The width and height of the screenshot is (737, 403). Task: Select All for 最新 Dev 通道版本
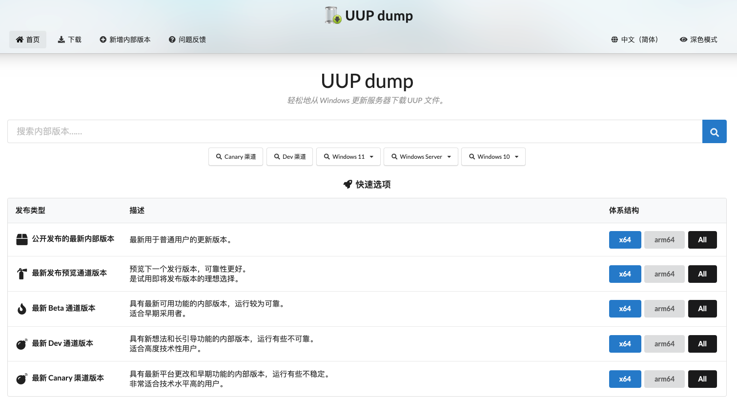click(702, 344)
